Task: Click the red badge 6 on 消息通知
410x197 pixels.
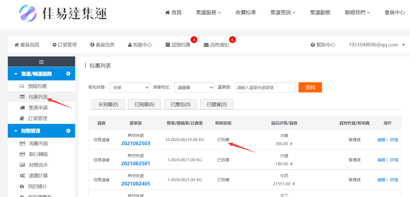Action: pyautogui.click(x=233, y=40)
